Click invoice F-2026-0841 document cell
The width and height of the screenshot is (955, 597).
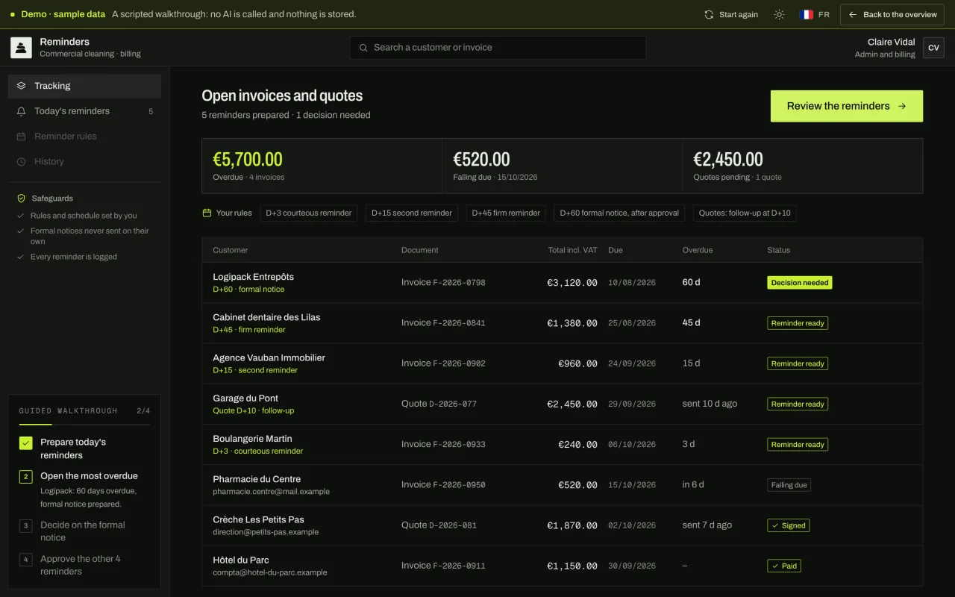click(x=443, y=323)
